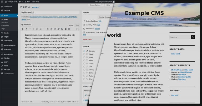202x106 pixels.
Task: Insert bulleted list in post editor
Action: pos(33,29)
